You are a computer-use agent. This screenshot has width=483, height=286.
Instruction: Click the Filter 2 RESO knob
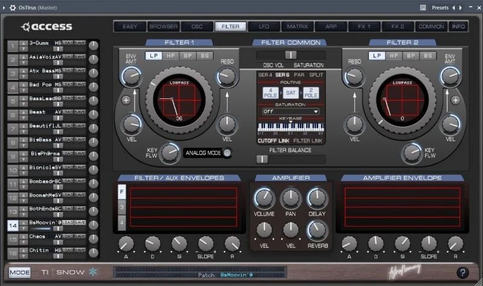pyautogui.click(x=354, y=76)
